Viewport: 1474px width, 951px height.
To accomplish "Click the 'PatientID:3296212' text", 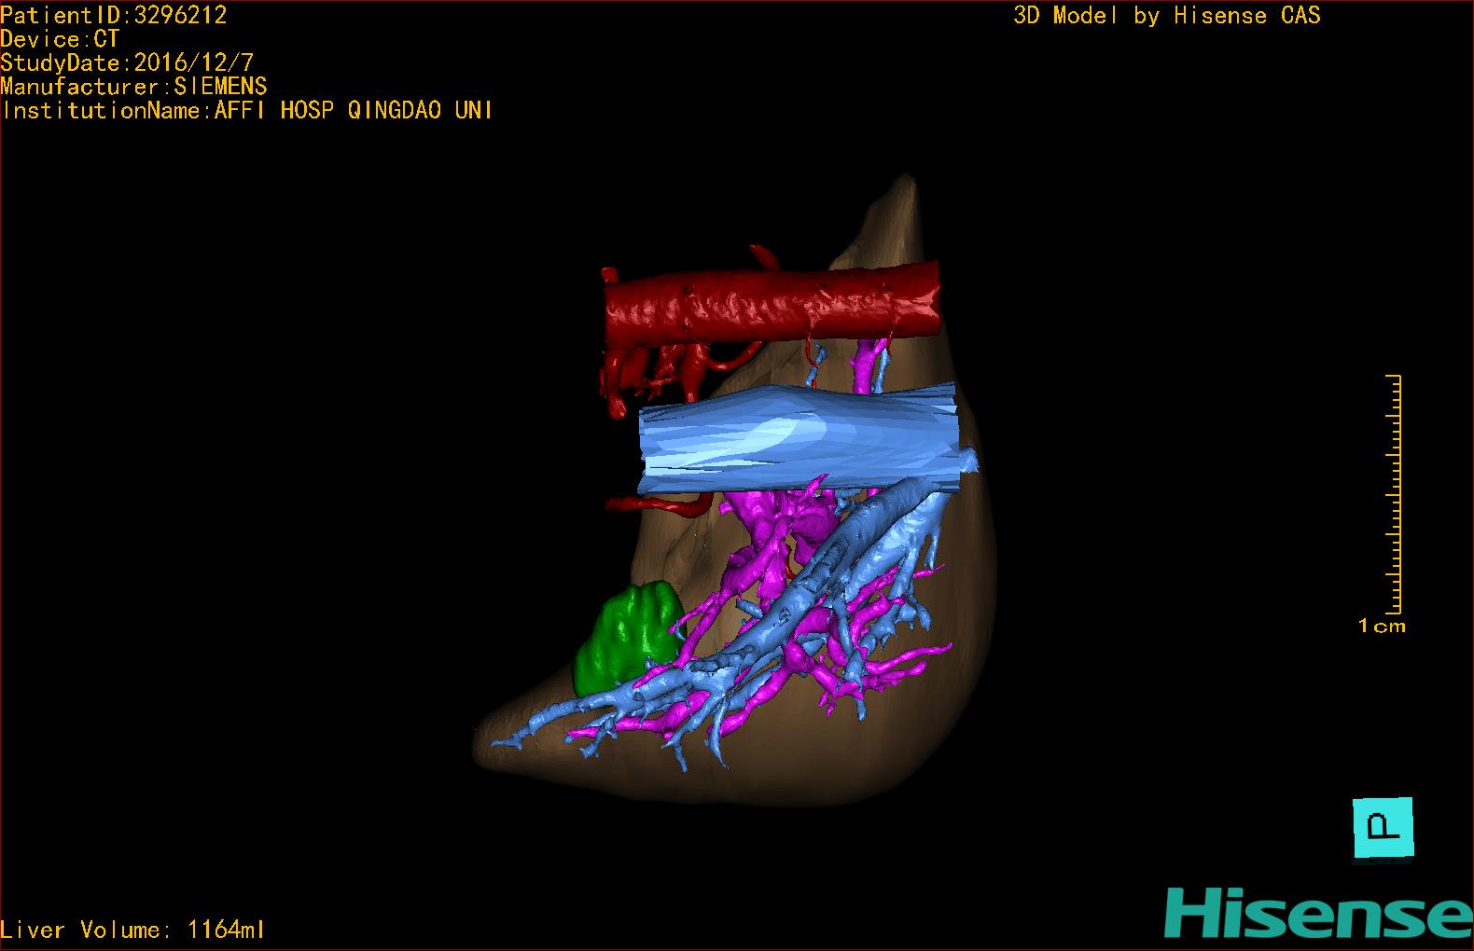I will tap(114, 15).
